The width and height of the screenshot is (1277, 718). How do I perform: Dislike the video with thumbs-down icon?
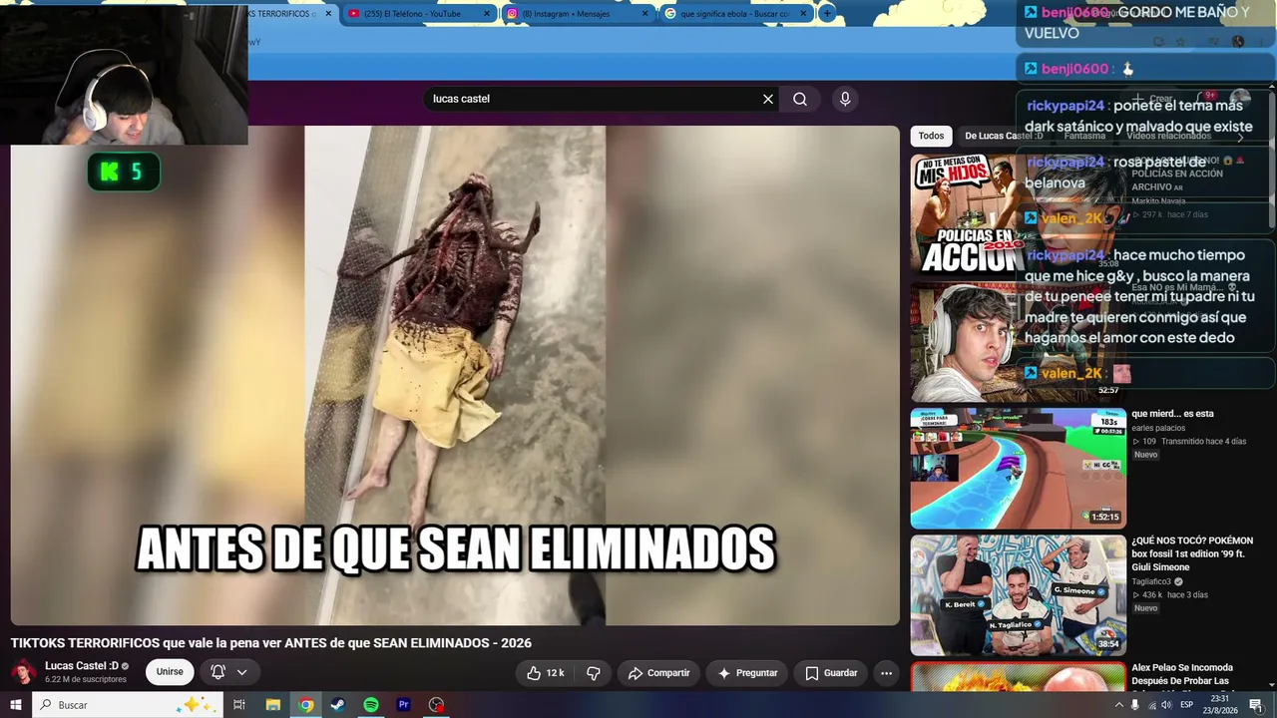point(593,673)
